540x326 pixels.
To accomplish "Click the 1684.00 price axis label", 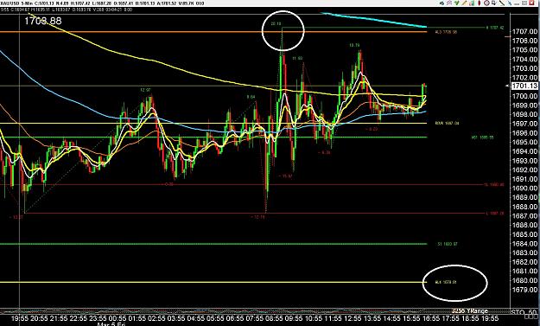I will click(524, 243).
